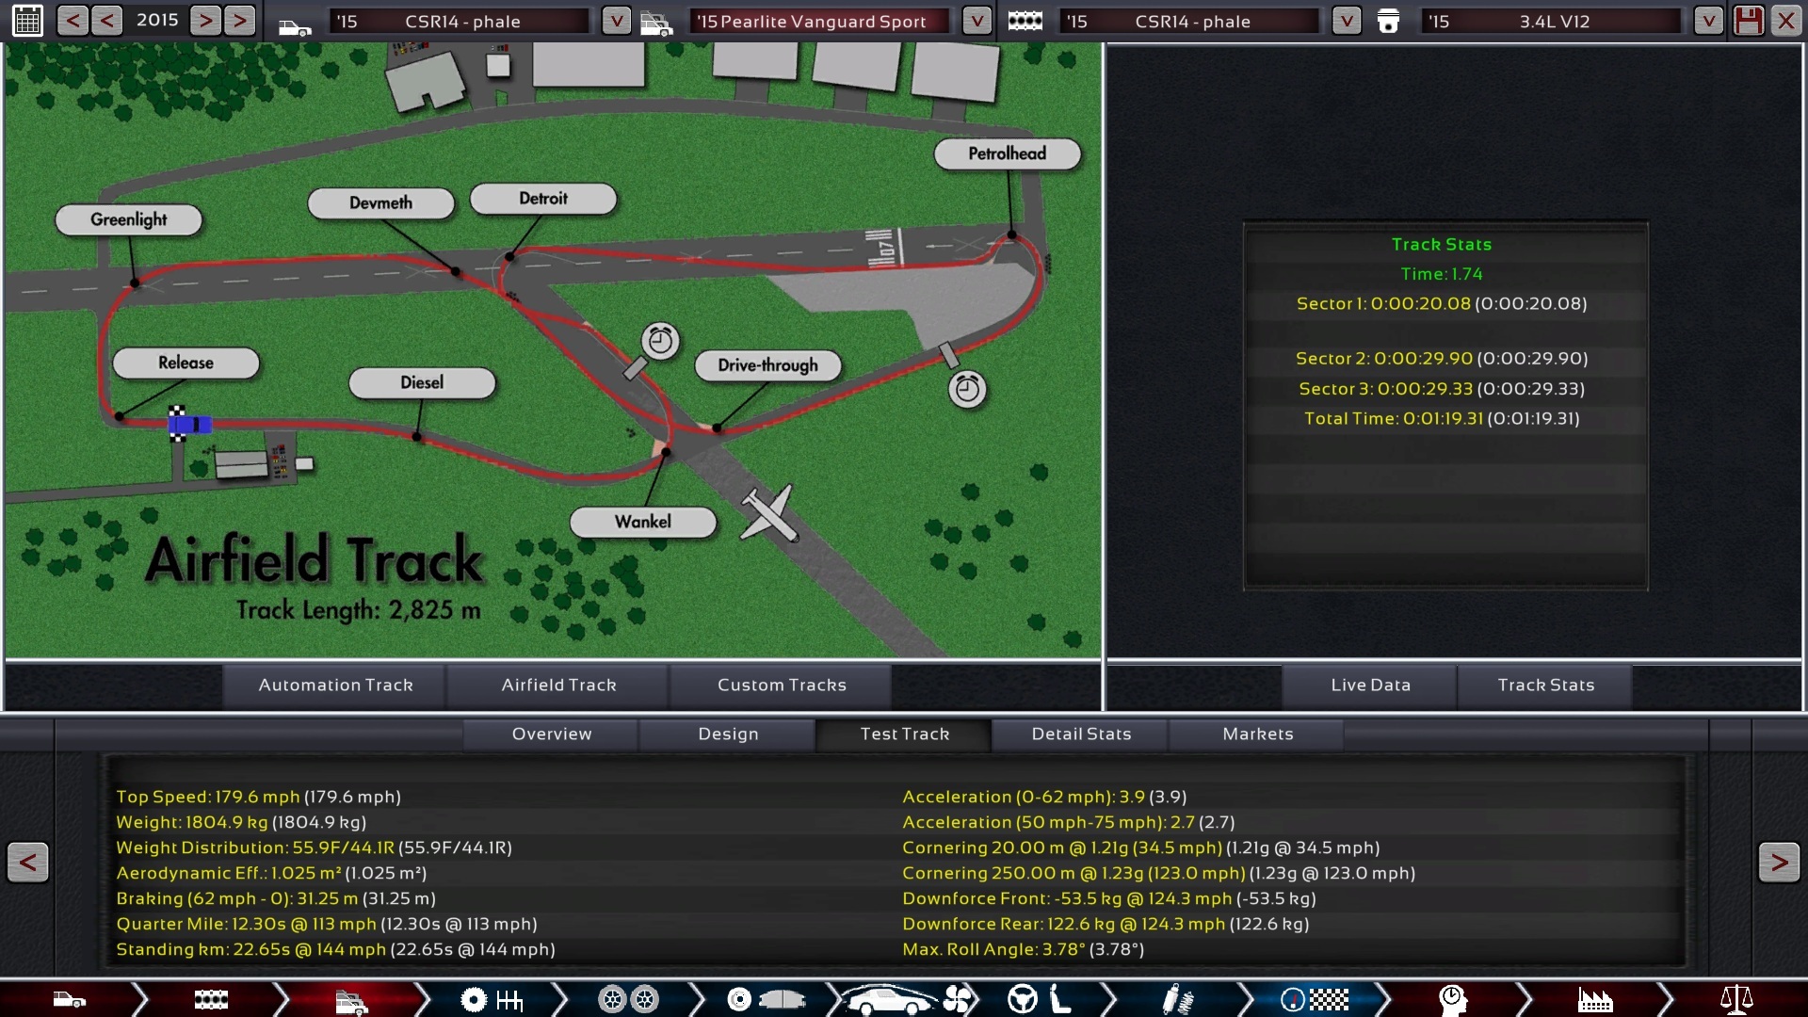This screenshot has height=1017, width=1808.
Task: Select the wheels and tires step icon
Action: [x=628, y=999]
